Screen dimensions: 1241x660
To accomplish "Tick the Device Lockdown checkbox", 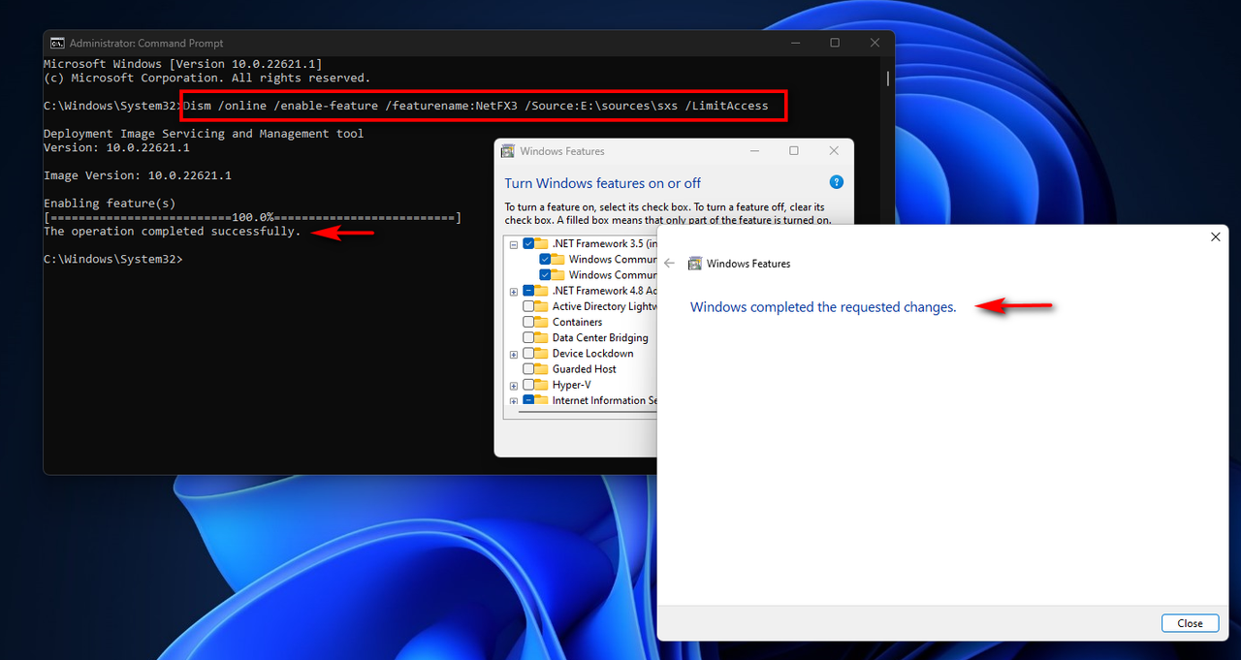I will point(528,354).
